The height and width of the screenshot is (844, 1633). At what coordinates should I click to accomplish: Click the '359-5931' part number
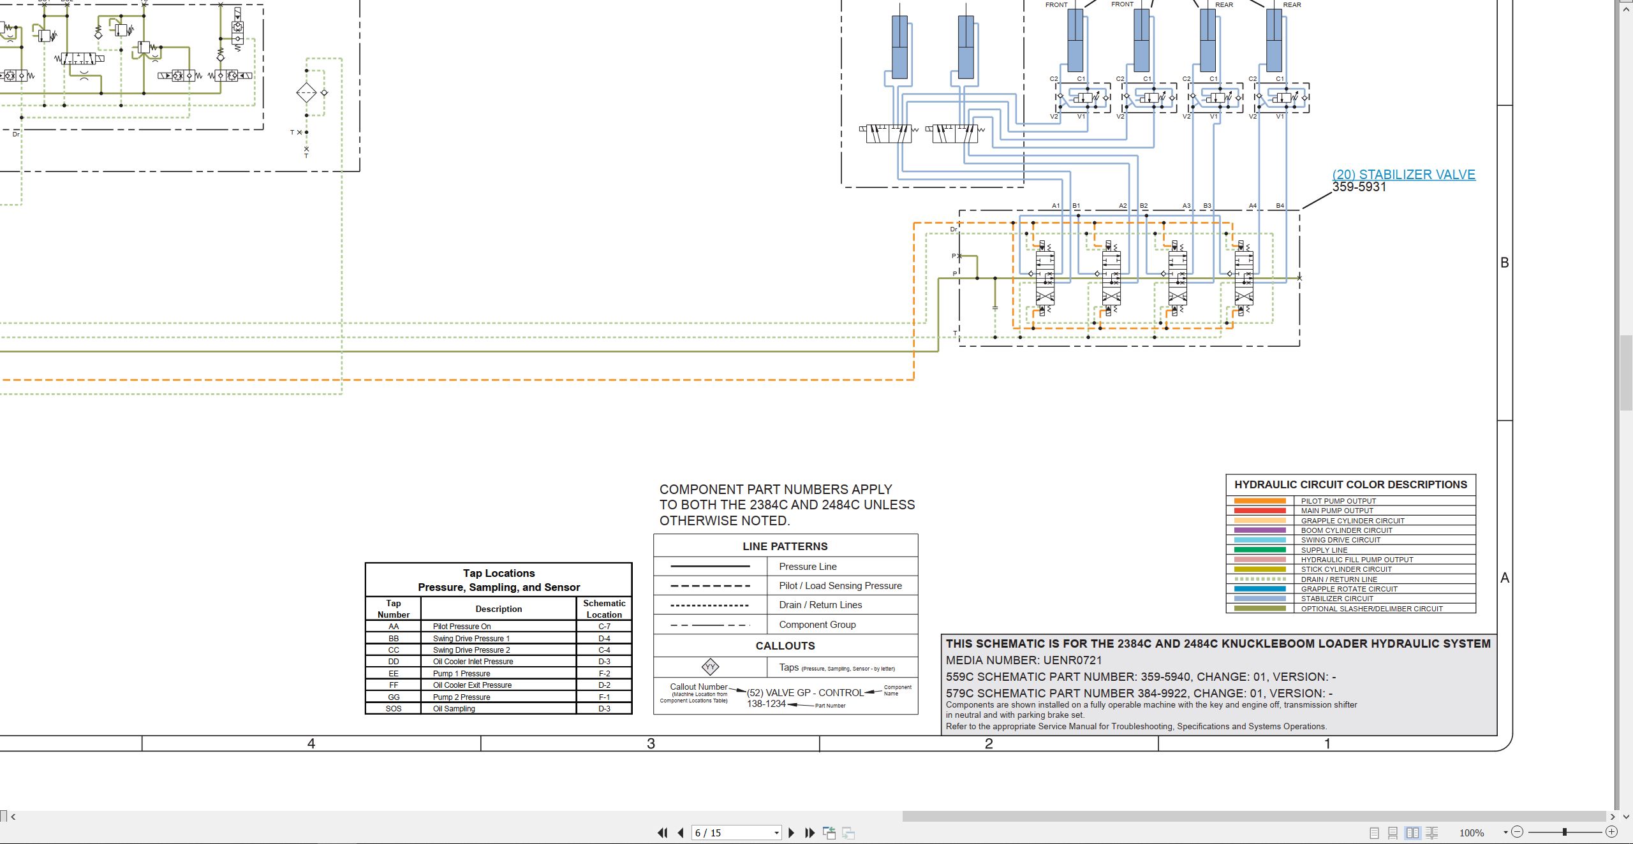pyautogui.click(x=1359, y=187)
